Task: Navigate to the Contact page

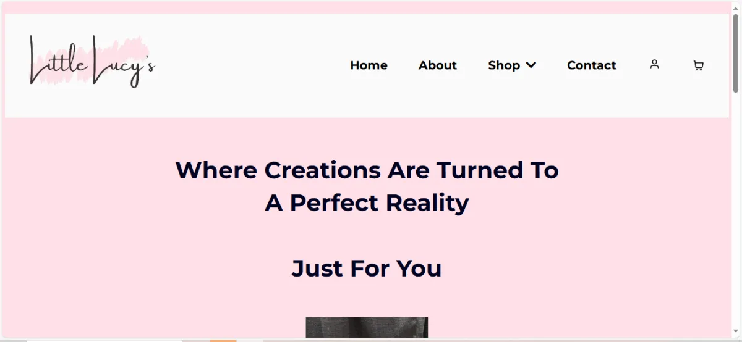Action: 592,65
